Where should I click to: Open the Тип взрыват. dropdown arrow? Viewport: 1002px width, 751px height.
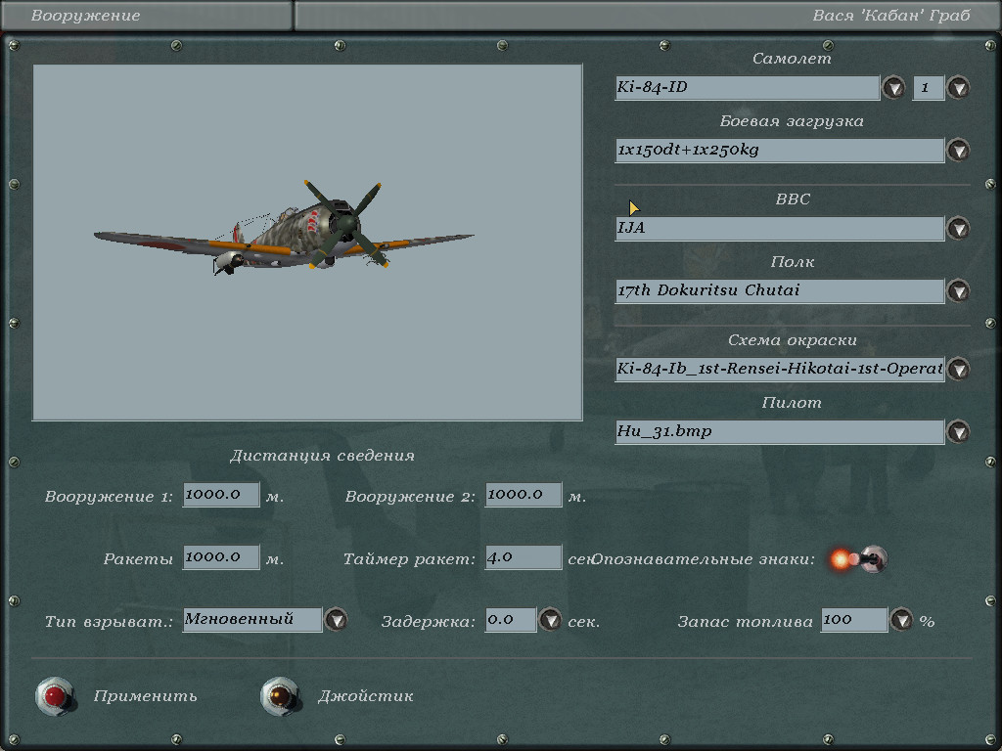[336, 620]
